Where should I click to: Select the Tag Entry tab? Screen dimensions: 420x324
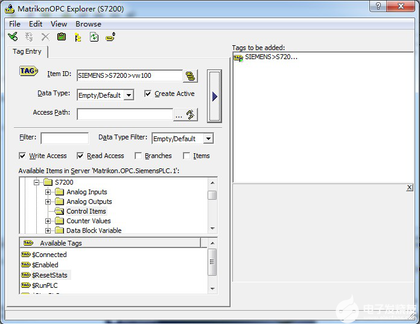tap(27, 51)
